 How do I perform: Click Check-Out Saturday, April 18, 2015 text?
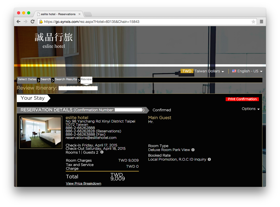tap(96, 149)
